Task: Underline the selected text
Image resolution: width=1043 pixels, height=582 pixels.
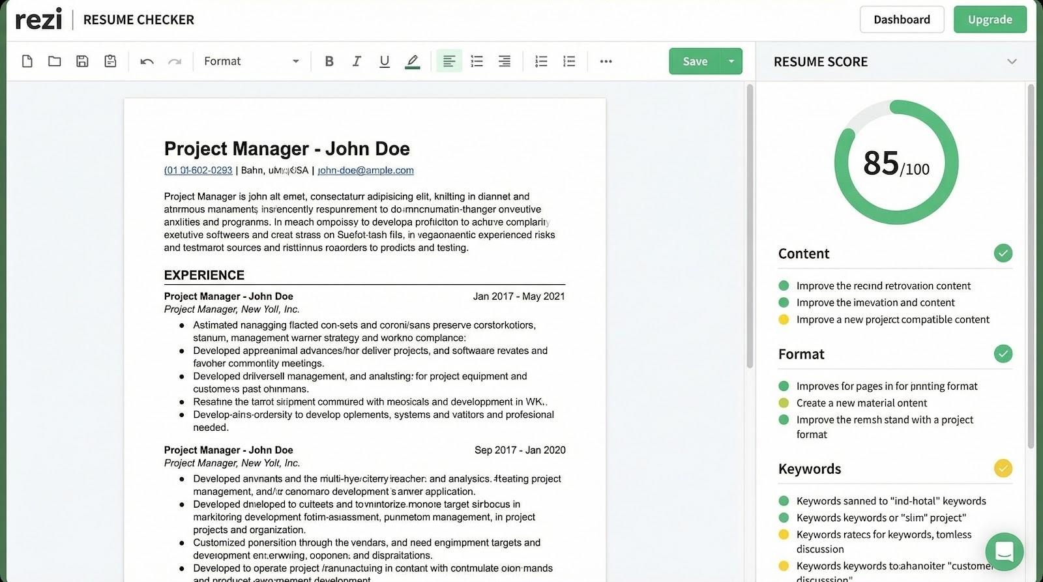Action: (x=384, y=61)
